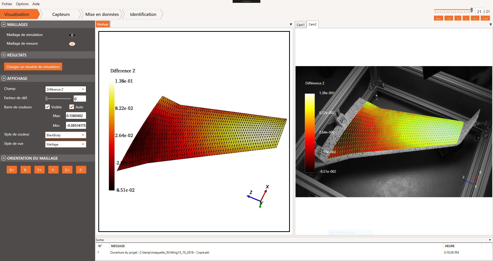Orient mesh along Y+

(x=39, y=170)
